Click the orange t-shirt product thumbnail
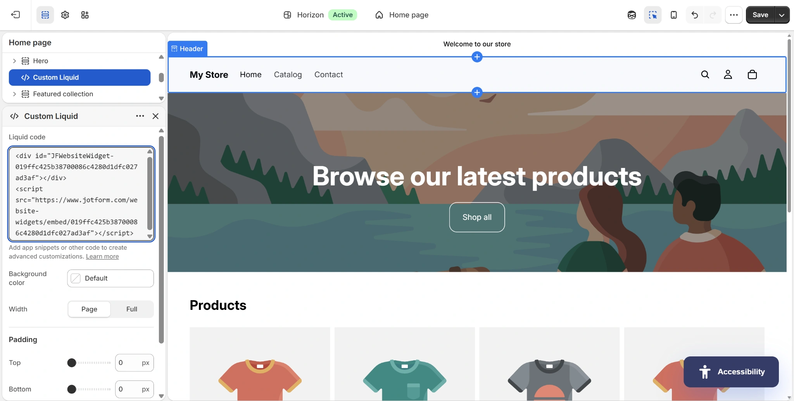The height and width of the screenshot is (401, 794). [x=260, y=364]
